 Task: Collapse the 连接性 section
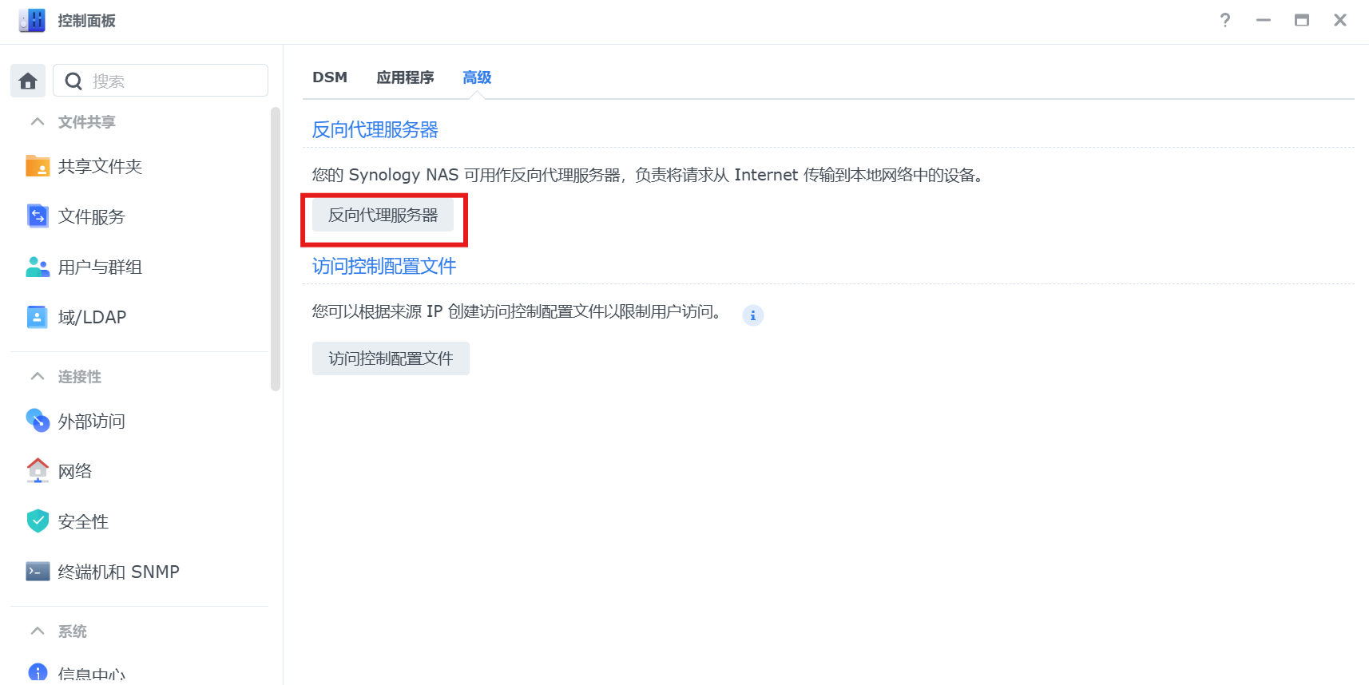click(x=38, y=376)
